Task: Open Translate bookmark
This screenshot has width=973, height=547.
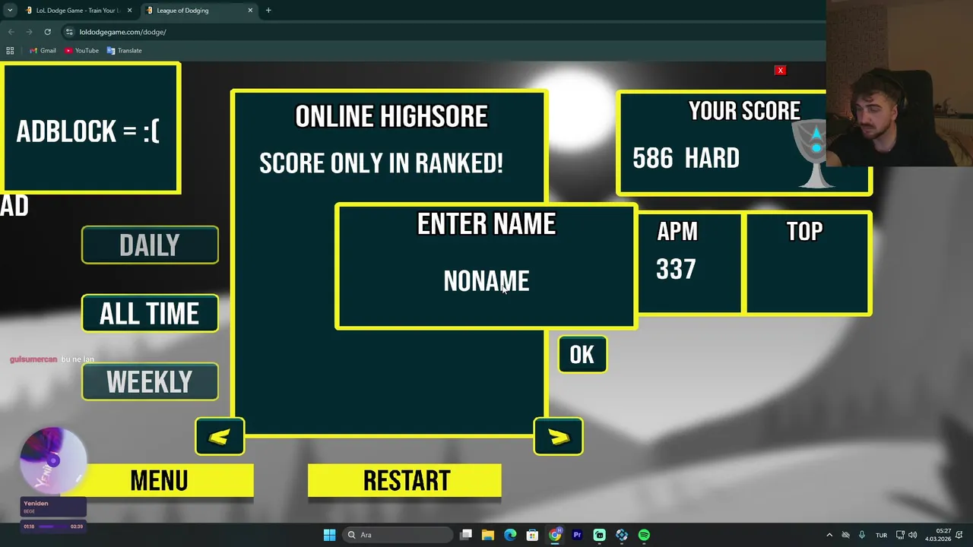Action: tap(124, 50)
